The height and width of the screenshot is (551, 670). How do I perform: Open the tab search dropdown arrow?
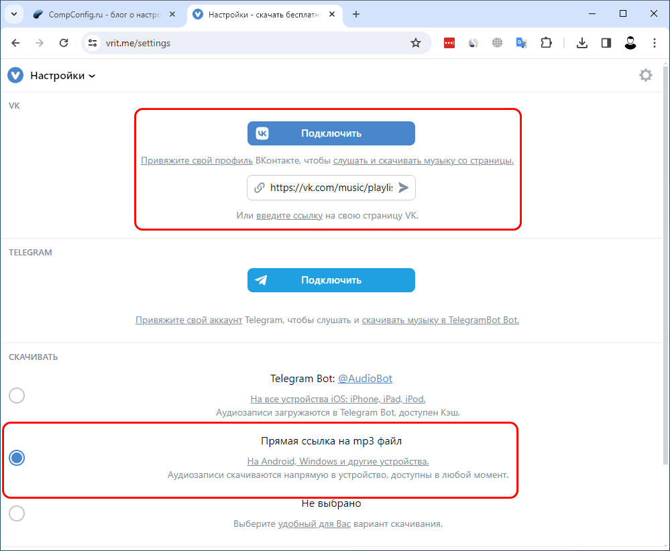[13, 14]
